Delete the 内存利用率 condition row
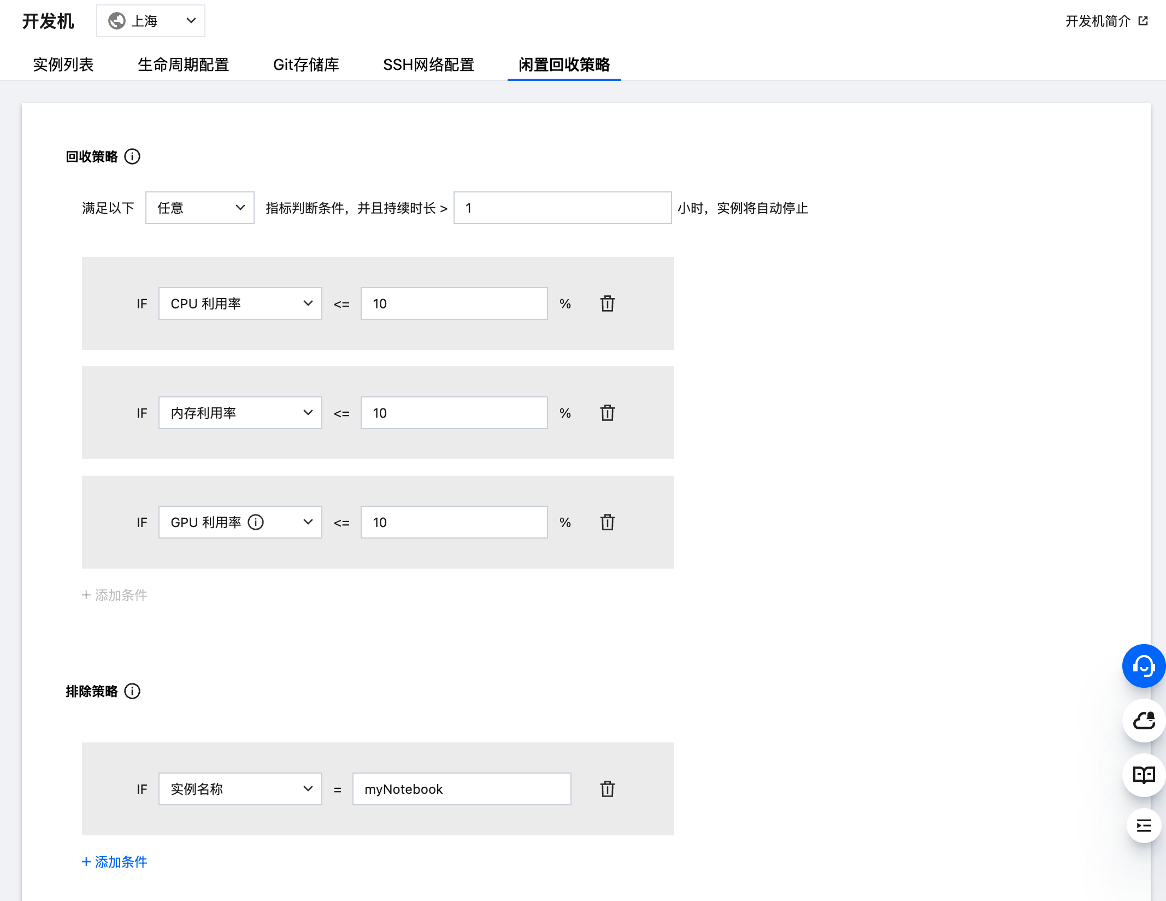Image resolution: width=1166 pixels, height=901 pixels. 607,413
